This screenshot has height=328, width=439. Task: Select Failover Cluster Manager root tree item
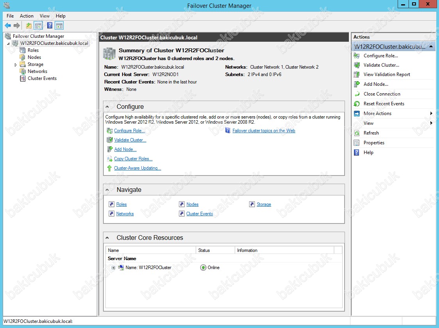click(38, 36)
